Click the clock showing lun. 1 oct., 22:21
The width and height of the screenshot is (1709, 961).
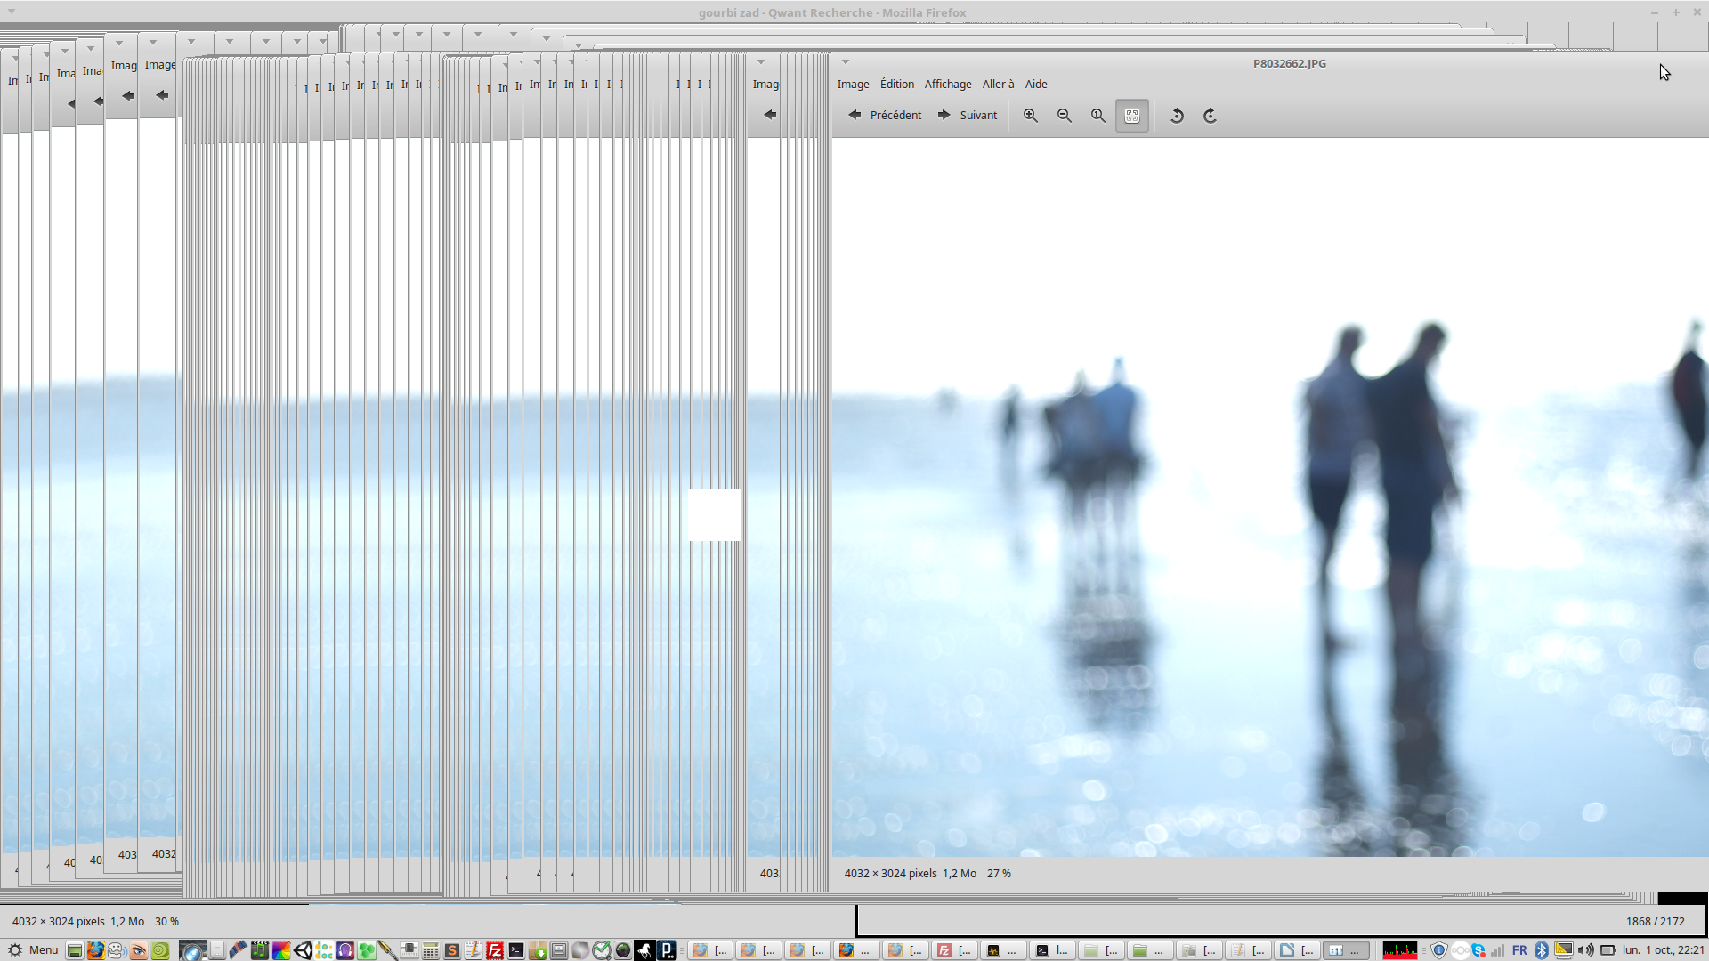tap(1663, 950)
